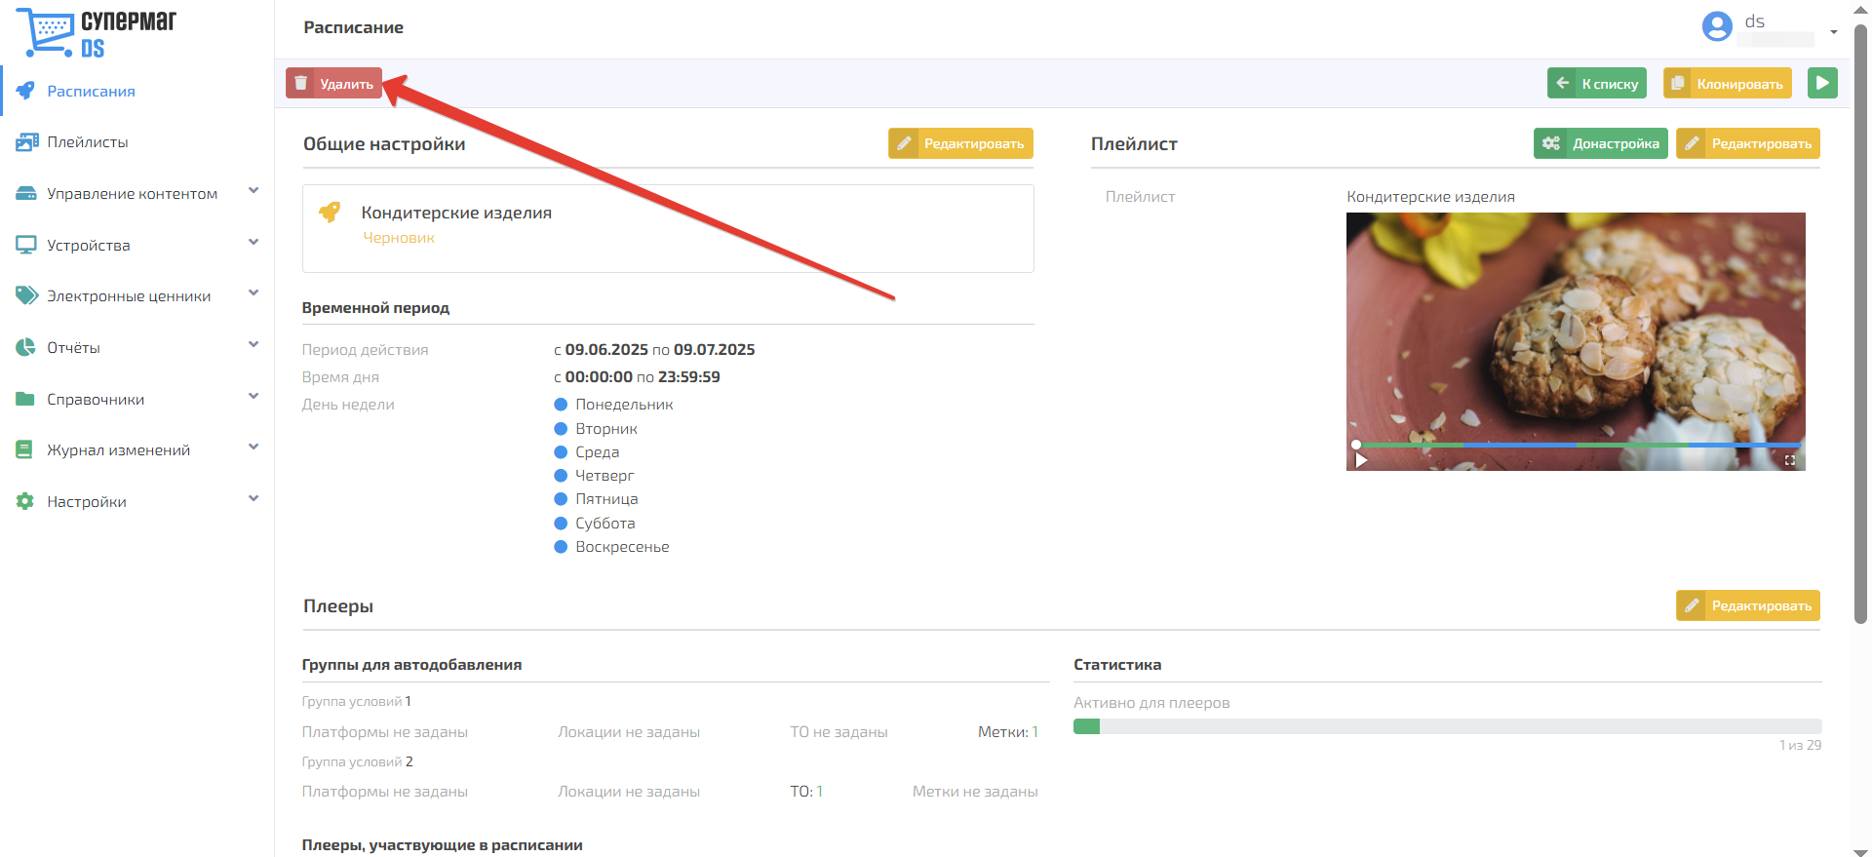Click the video seek handle at start
This screenshot has width=1872, height=857.
pyautogui.click(x=1355, y=445)
